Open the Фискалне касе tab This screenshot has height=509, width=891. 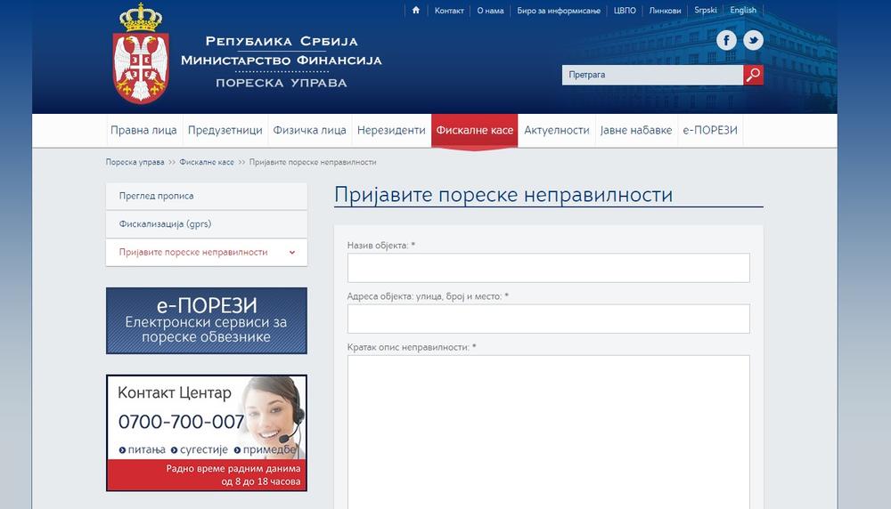[474, 130]
